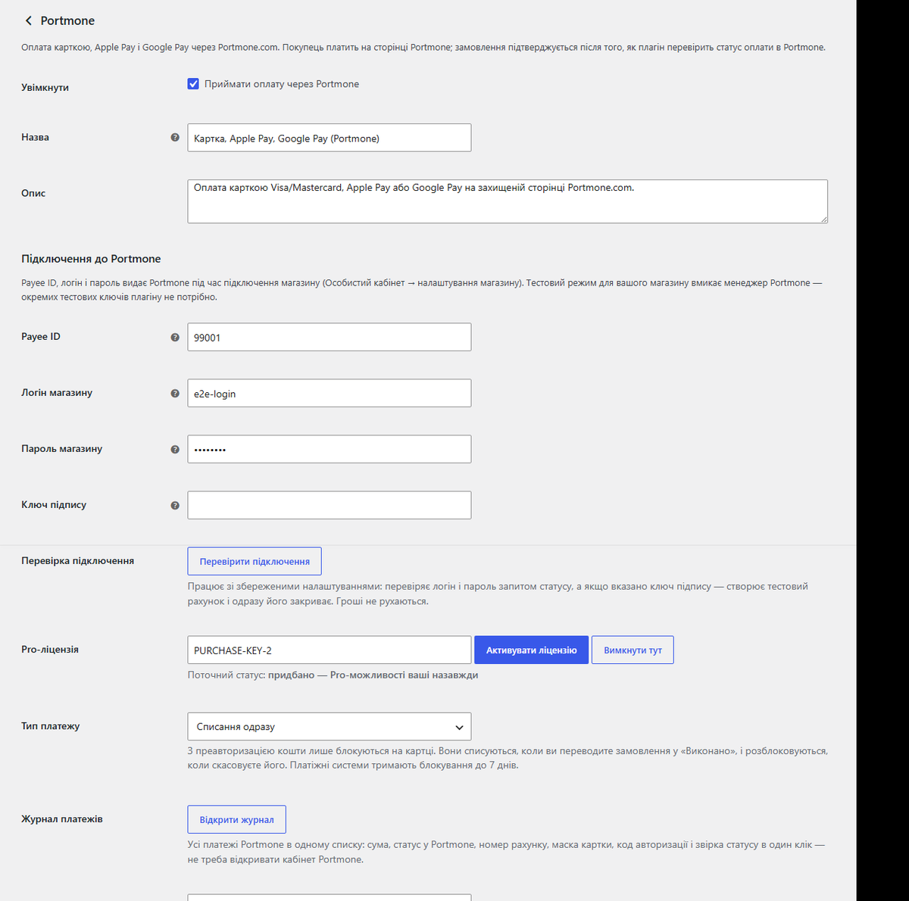Click the Увімкнути label
909x901 pixels.
45,88
